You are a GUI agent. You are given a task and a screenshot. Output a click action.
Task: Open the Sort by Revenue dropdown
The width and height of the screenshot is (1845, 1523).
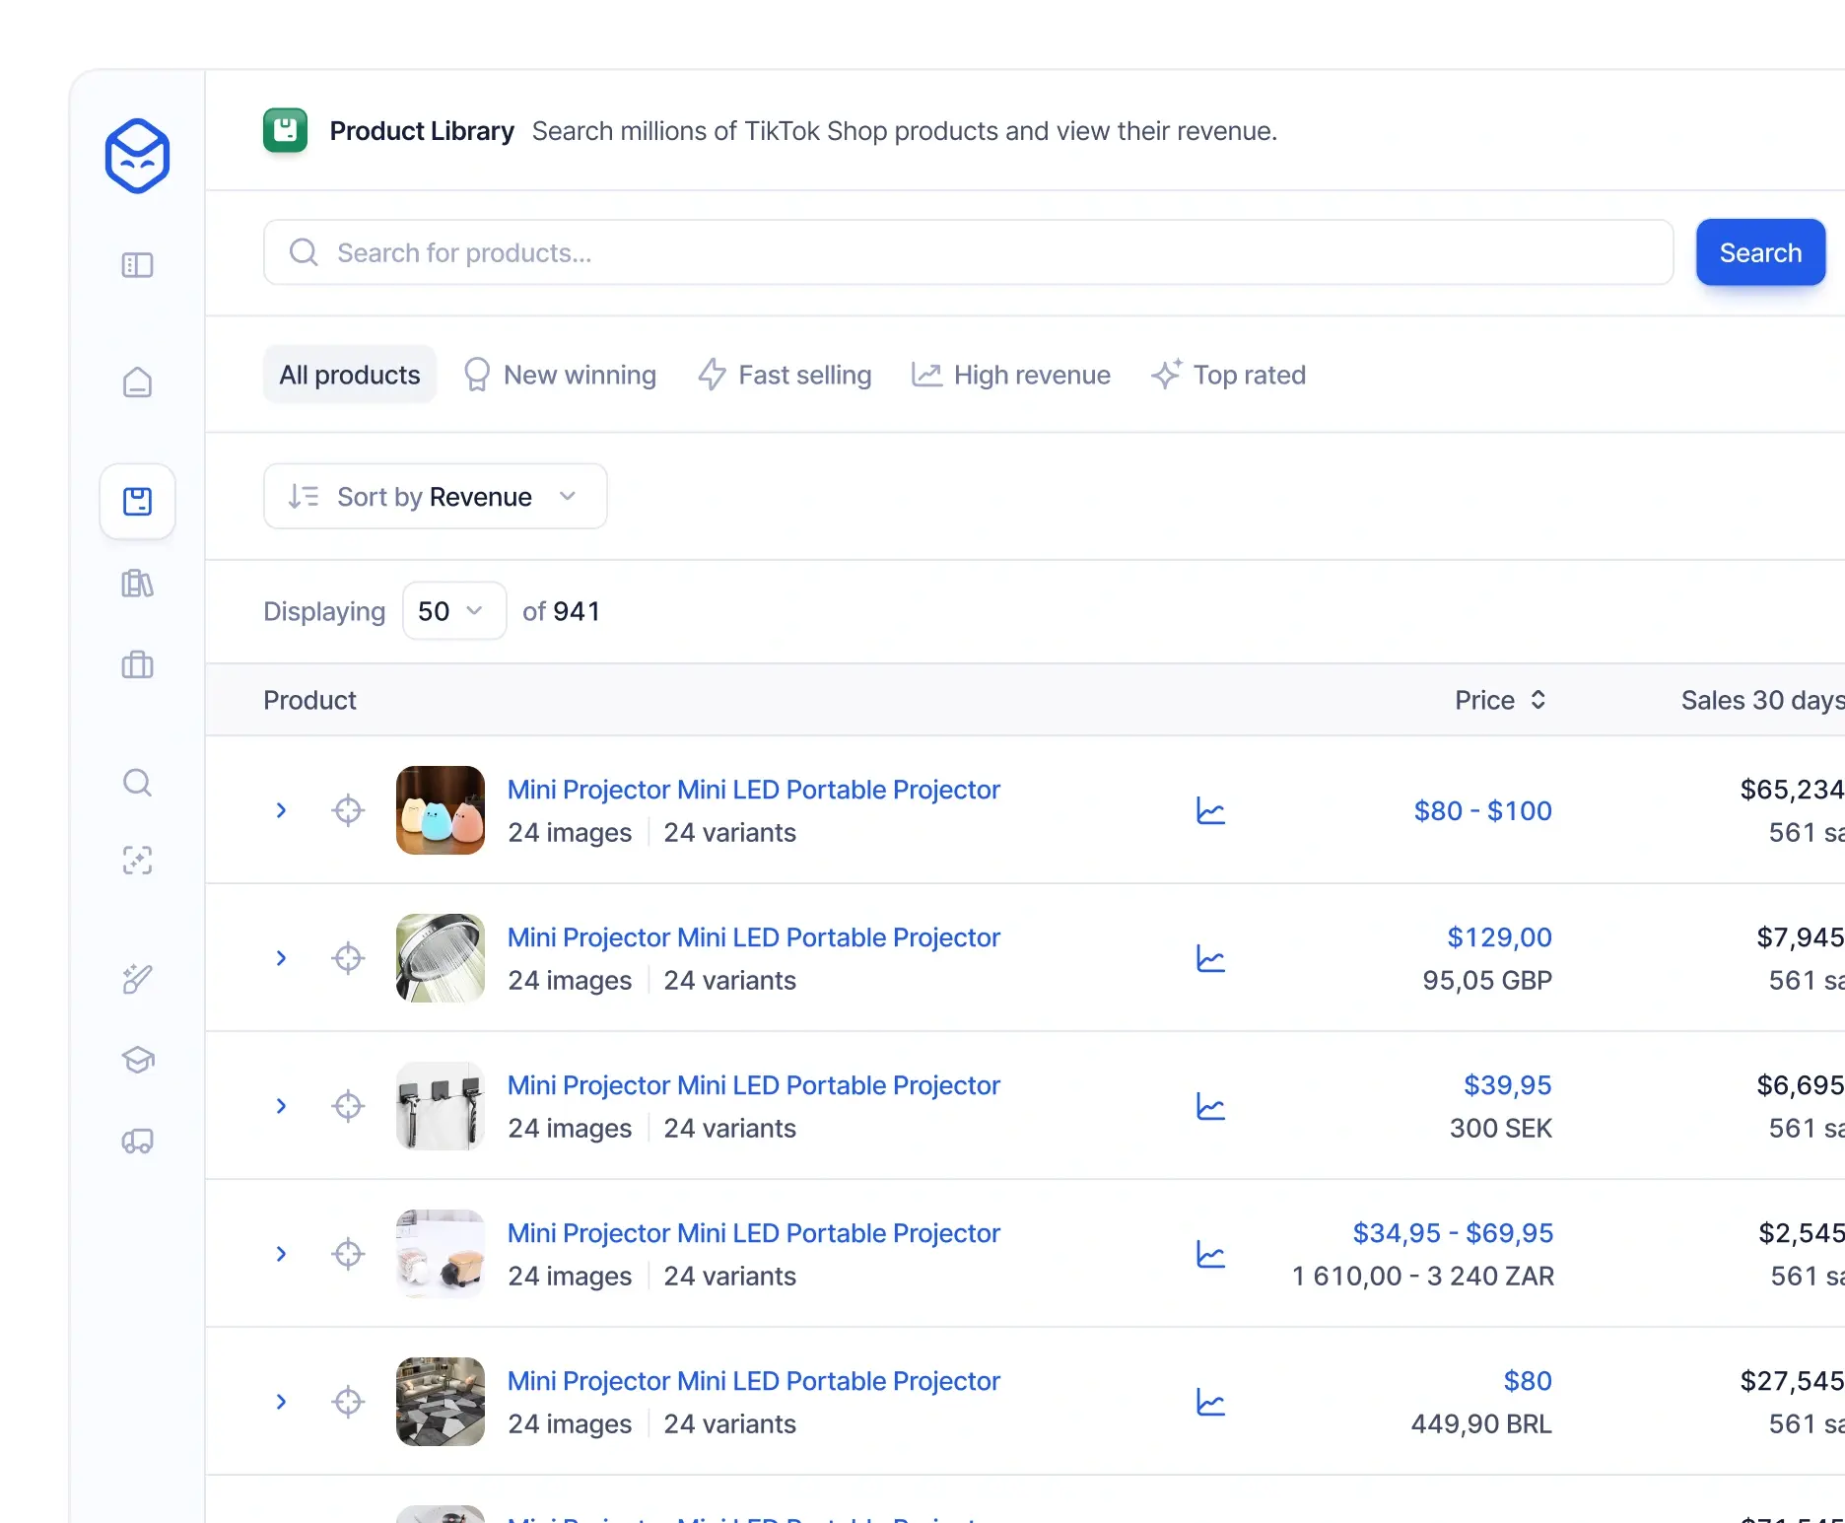pyautogui.click(x=434, y=496)
